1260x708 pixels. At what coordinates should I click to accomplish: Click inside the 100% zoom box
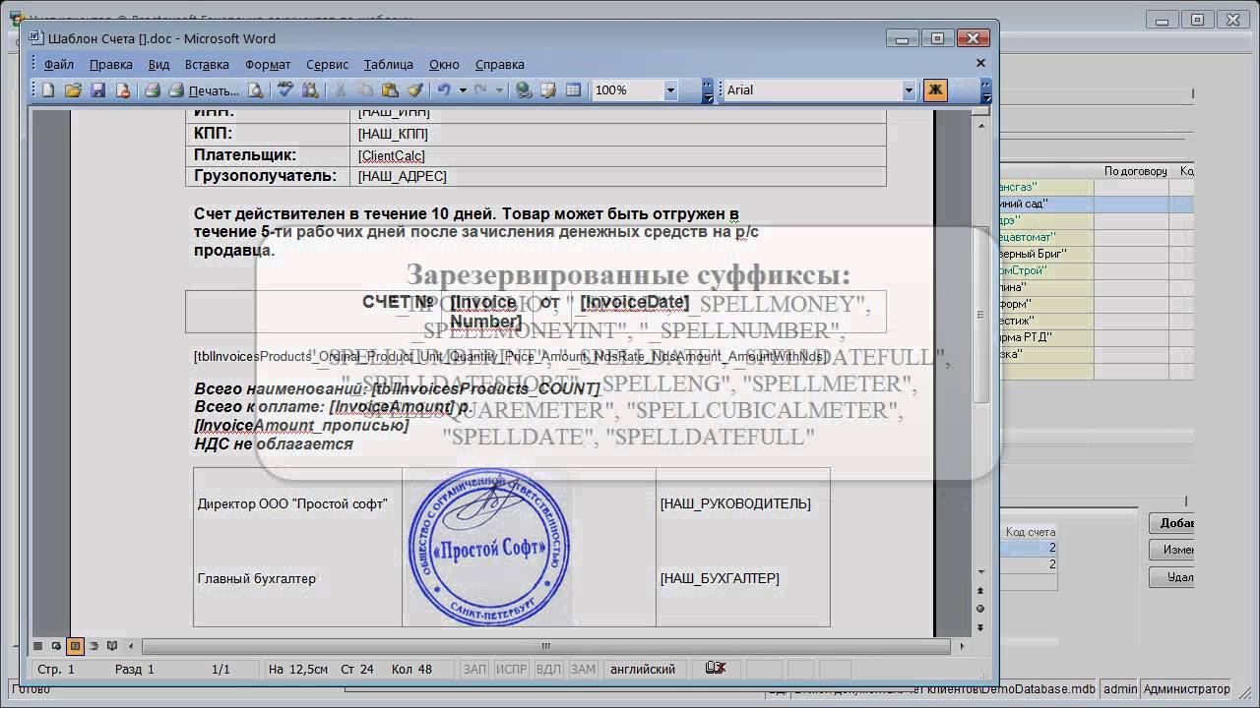click(626, 90)
